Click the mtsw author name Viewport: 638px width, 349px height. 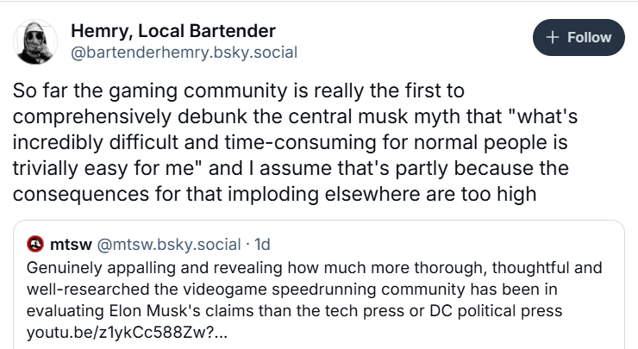point(66,244)
